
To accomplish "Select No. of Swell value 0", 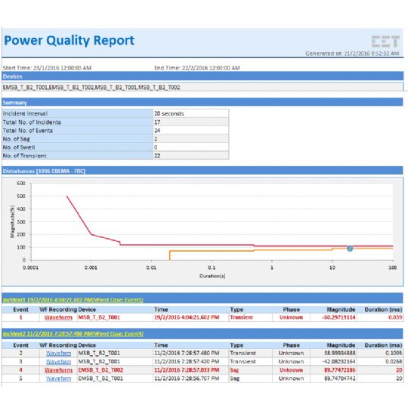I will pyautogui.click(x=191, y=147).
